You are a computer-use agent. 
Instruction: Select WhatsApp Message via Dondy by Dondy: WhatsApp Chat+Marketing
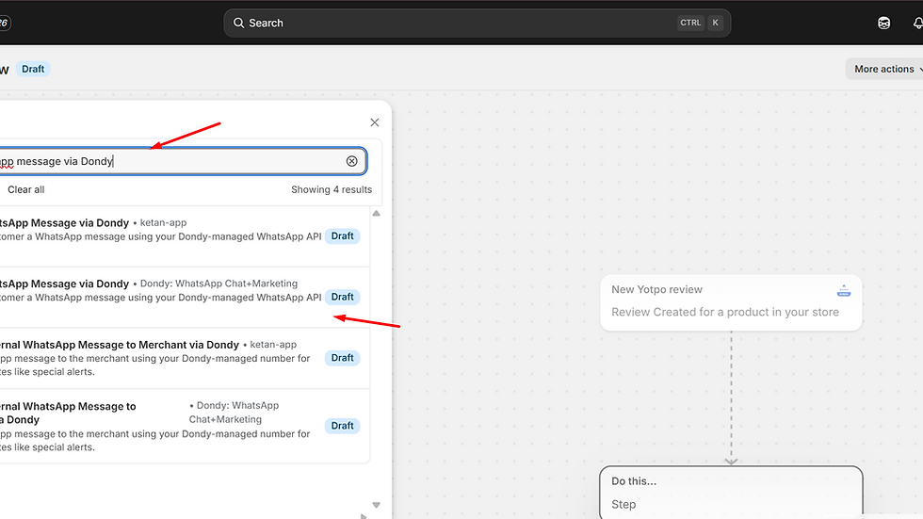(185, 297)
